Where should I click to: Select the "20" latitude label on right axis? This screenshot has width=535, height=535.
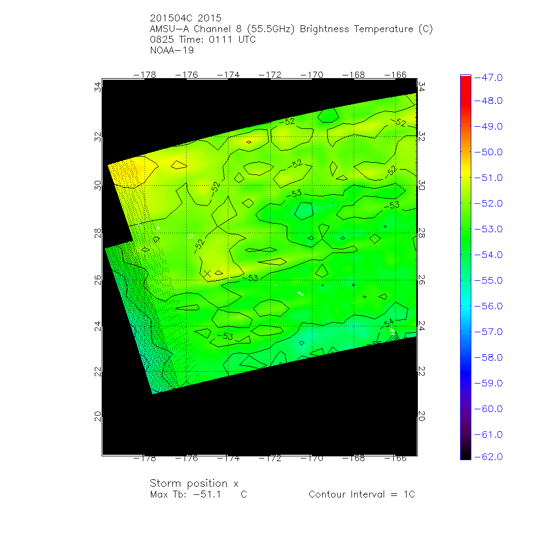422,416
